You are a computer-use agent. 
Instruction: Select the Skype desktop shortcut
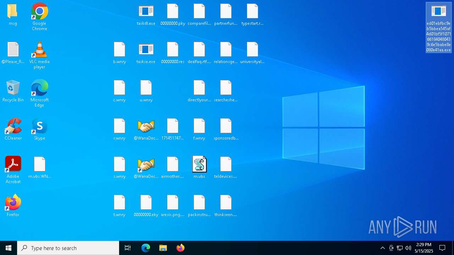point(39,130)
